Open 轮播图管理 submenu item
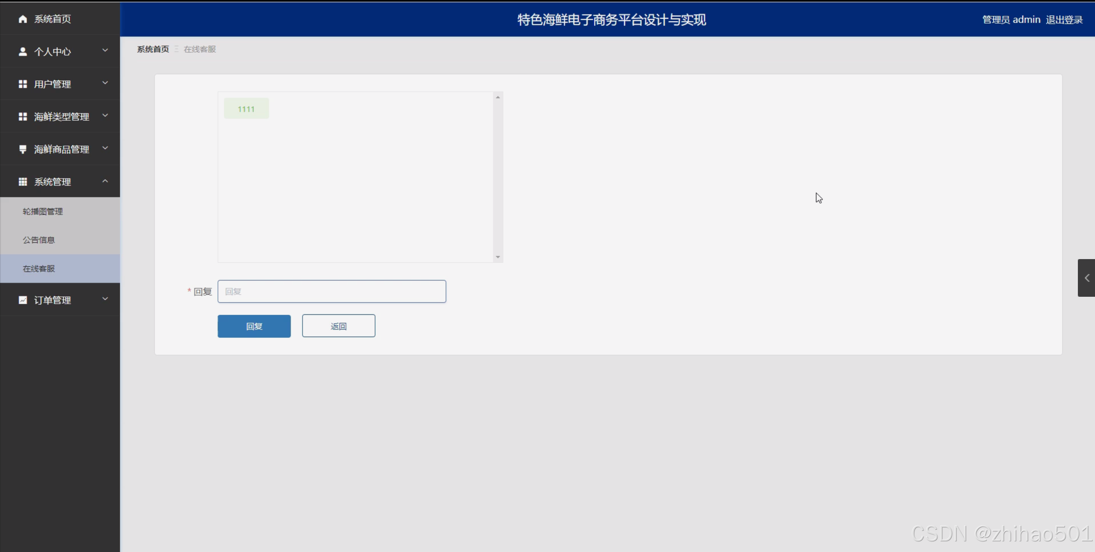The image size is (1095, 552). click(43, 212)
